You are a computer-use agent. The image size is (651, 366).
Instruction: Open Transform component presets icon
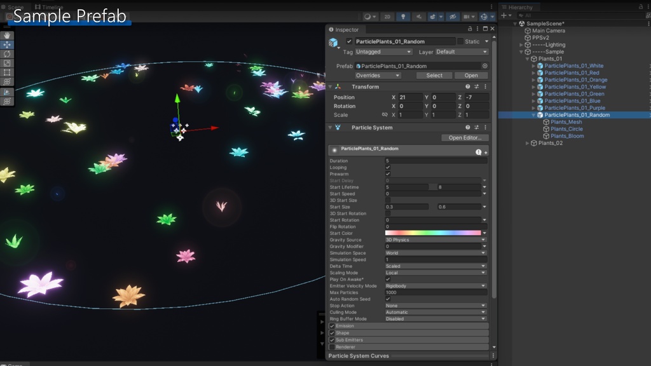point(477,86)
